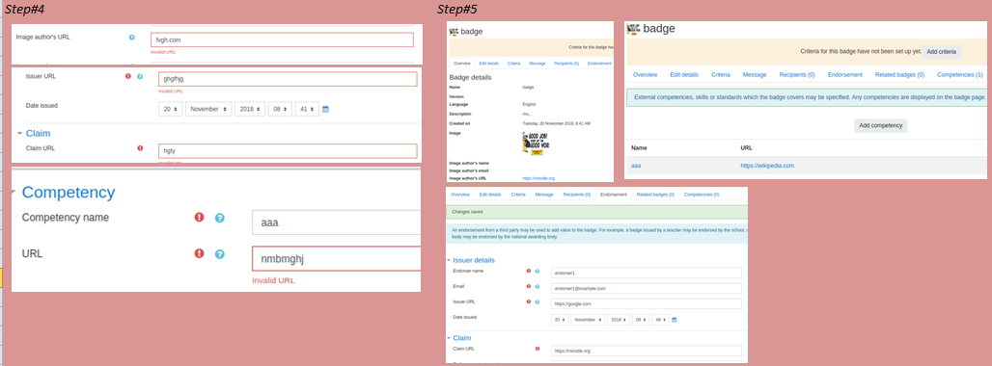Click Issuer URL field containing https://google.com
This screenshot has width=992, height=366.
coord(646,304)
